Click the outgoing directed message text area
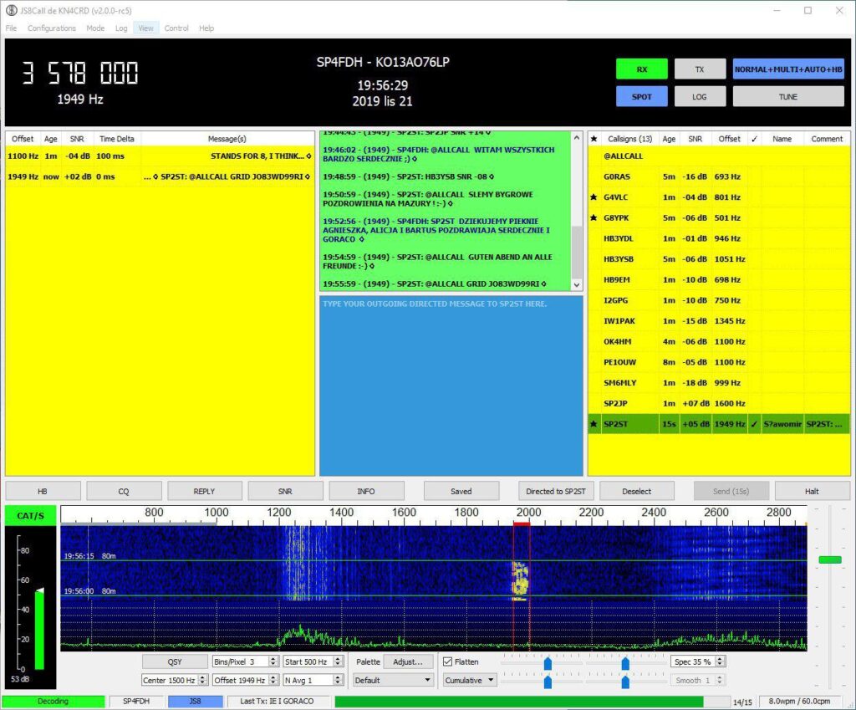 tap(451, 386)
